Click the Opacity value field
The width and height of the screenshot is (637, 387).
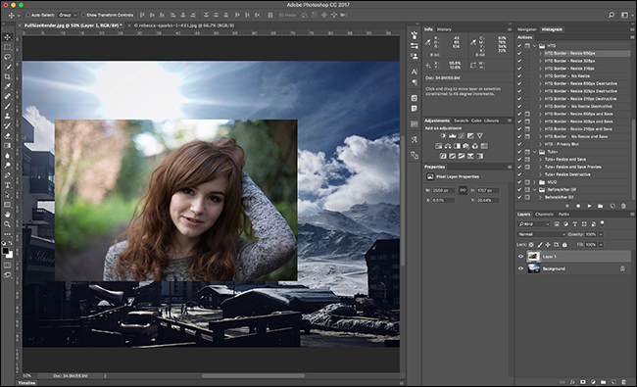[x=591, y=234]
